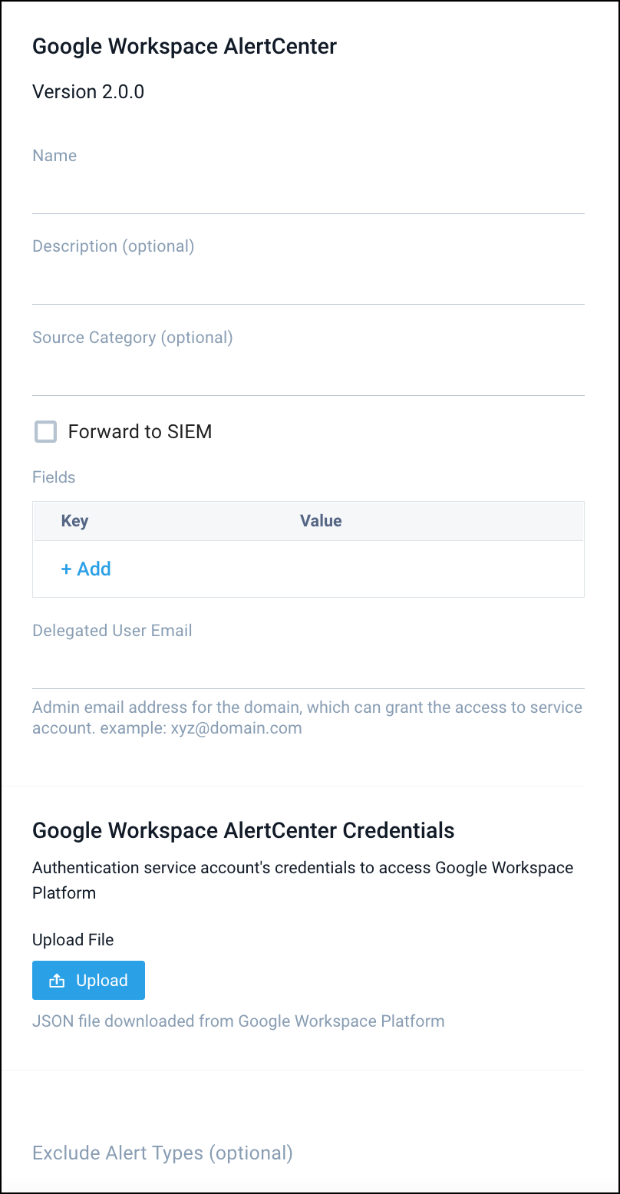The height and width of the screenshot is (1194, 620).
Task: Click the Fields table label
Action: tap(54, 477)
